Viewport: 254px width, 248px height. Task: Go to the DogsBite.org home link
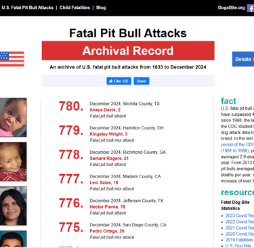232,7
